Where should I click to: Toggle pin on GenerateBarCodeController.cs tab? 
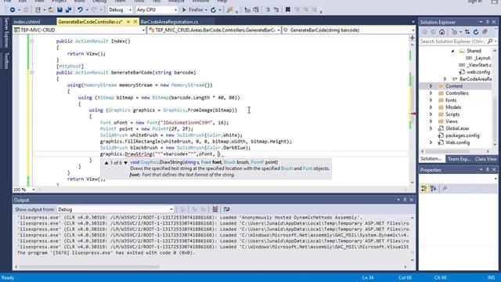tap(128, 22)
